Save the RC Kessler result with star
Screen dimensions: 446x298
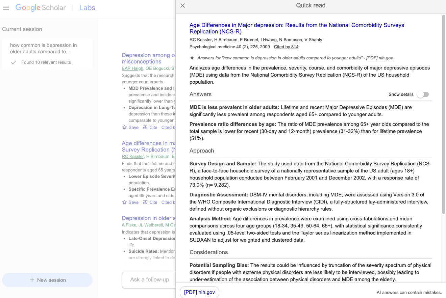tap(130, 202)
